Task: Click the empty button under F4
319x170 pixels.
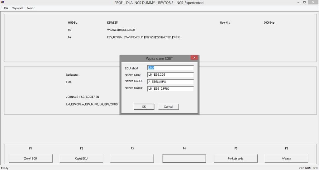Action: click(x=184, y=158)
